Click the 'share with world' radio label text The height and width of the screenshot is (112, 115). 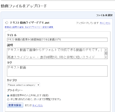pos(29,95)
